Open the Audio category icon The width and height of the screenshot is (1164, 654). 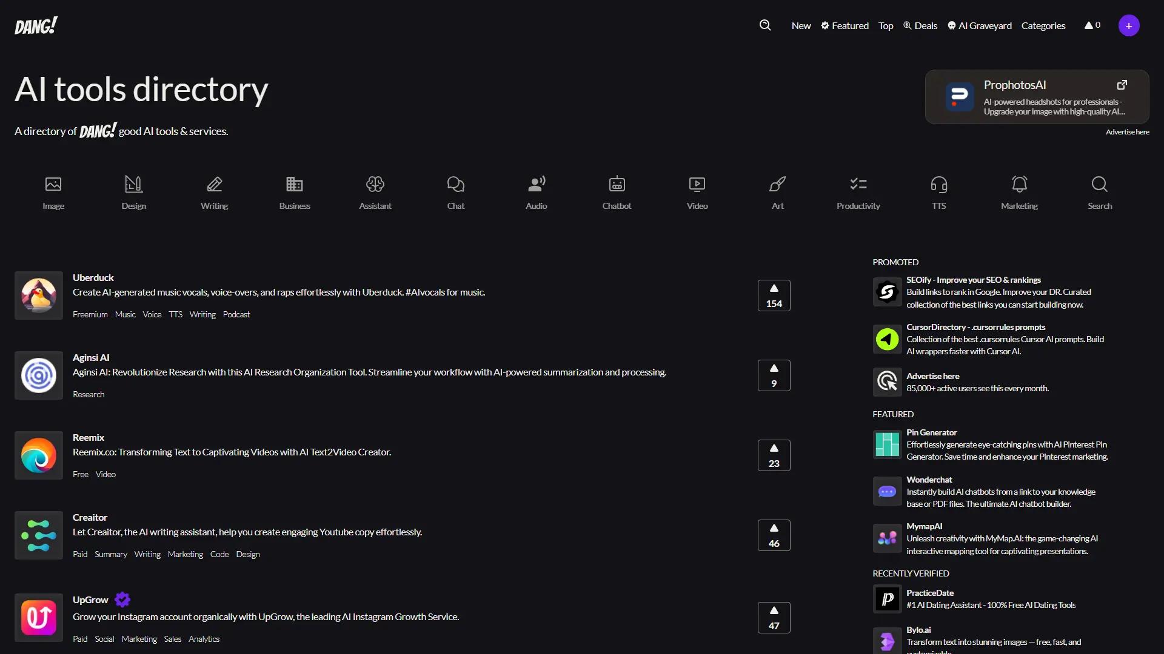[x=536, y=184]
